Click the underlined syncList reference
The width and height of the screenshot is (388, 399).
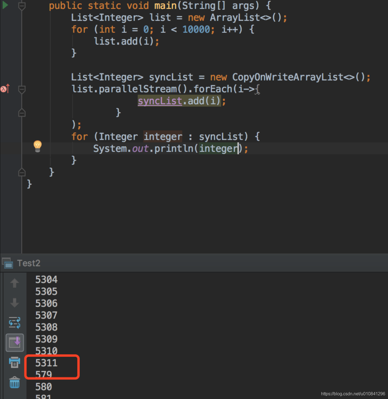point(160,101)
